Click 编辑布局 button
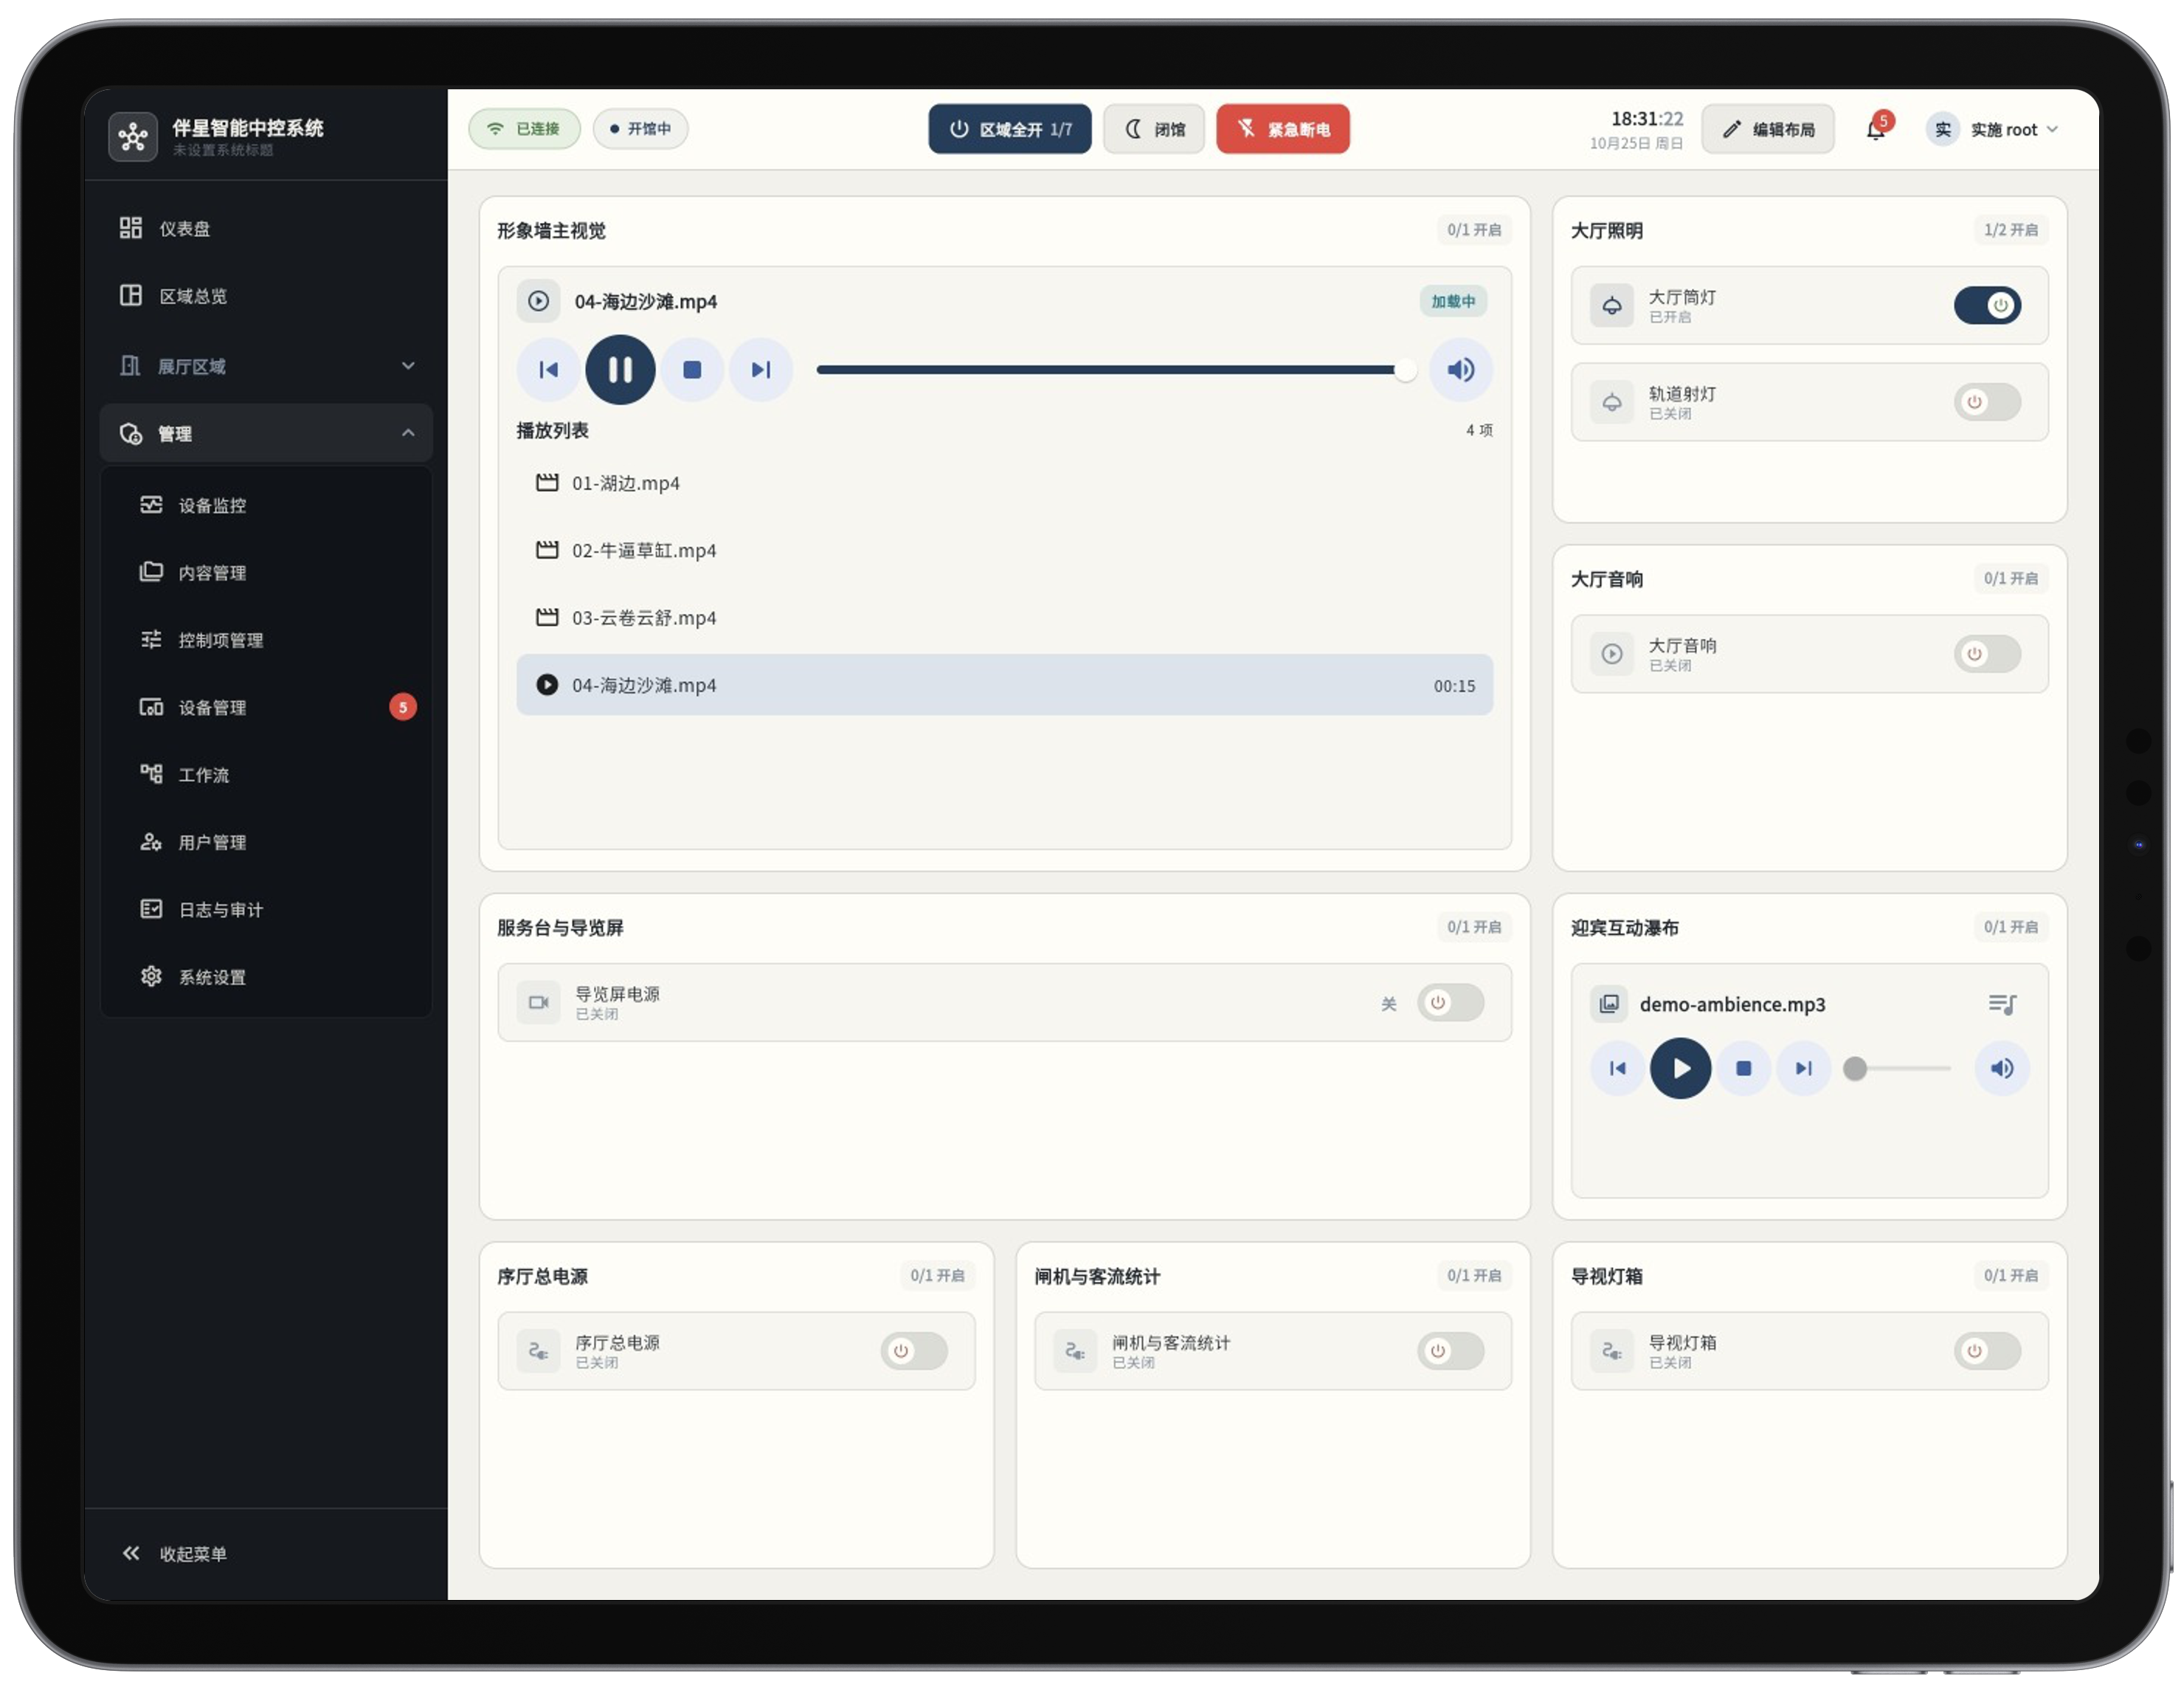 [x=1767, y=129]
